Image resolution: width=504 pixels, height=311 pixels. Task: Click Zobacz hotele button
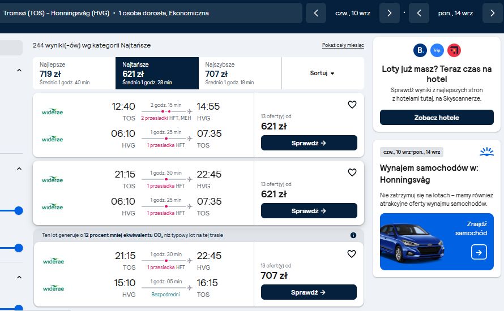click(x=437, y=118)
